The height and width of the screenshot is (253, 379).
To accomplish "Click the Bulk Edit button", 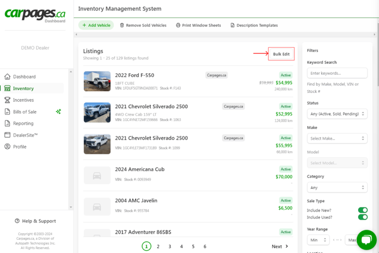I will coord(281,54).
